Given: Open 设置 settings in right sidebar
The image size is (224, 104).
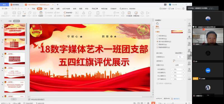Looking at the screenshot, I should point(189,78).
